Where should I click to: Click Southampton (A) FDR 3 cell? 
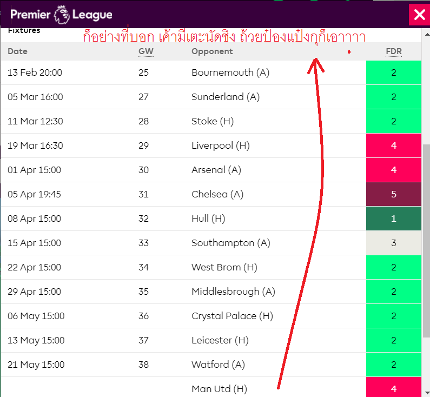393,243
